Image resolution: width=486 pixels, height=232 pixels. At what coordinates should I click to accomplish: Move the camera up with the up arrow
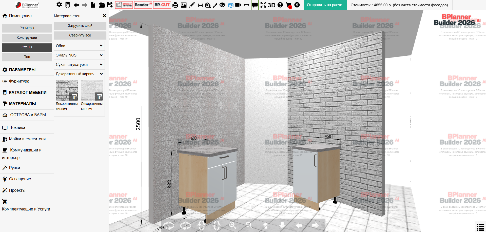266,225
